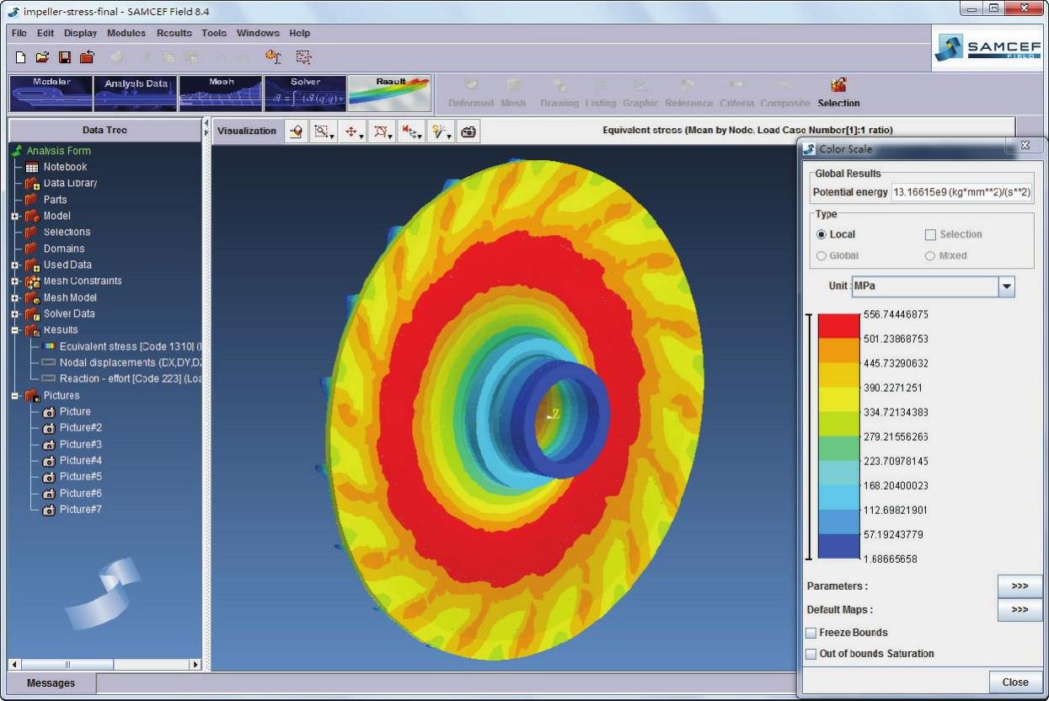Open the Modules menu
This screenshot has width=1049, height=701.
(x=126, y=34)
